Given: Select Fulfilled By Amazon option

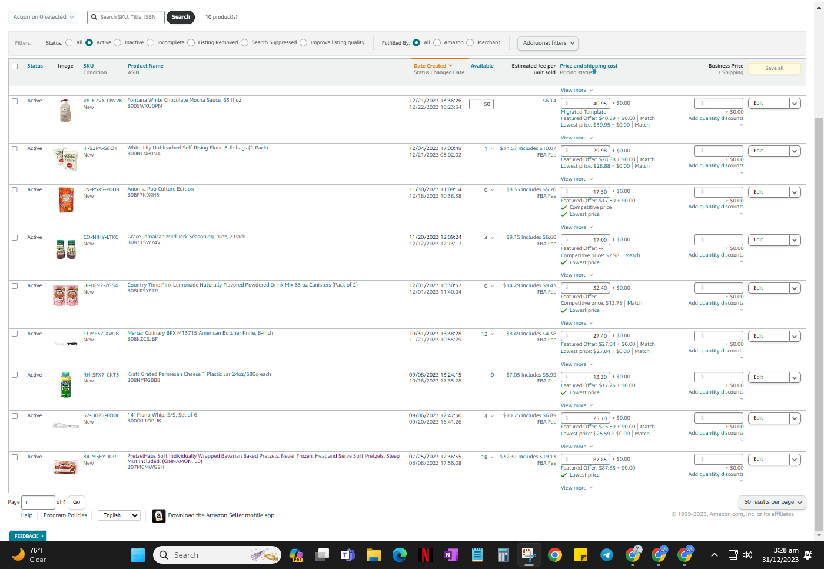Looking at the screenshot, I should tap(437, 42).
